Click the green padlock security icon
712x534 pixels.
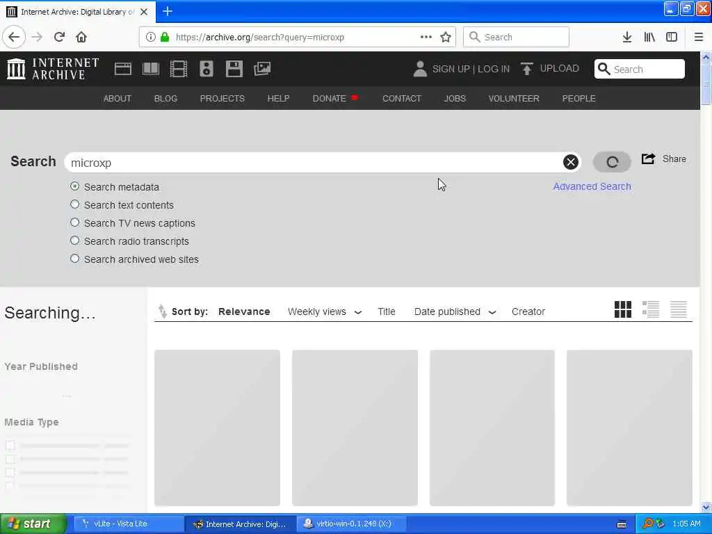165,38
